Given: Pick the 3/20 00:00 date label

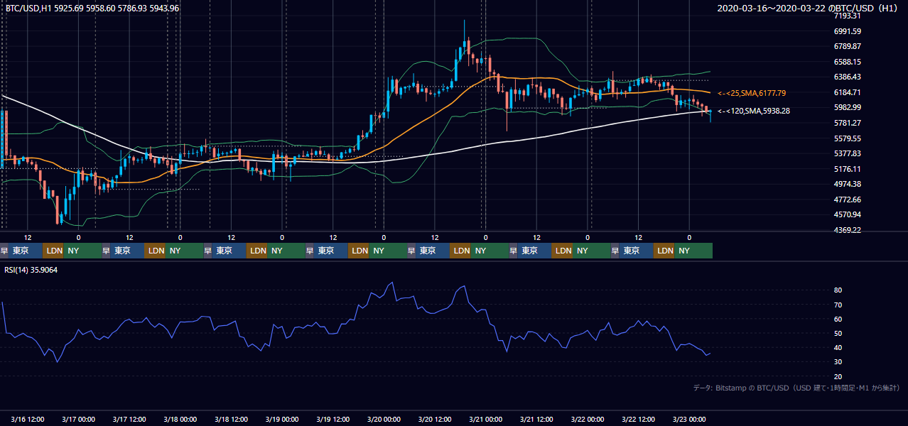Looking at the screenshot, I should (384, 419).
